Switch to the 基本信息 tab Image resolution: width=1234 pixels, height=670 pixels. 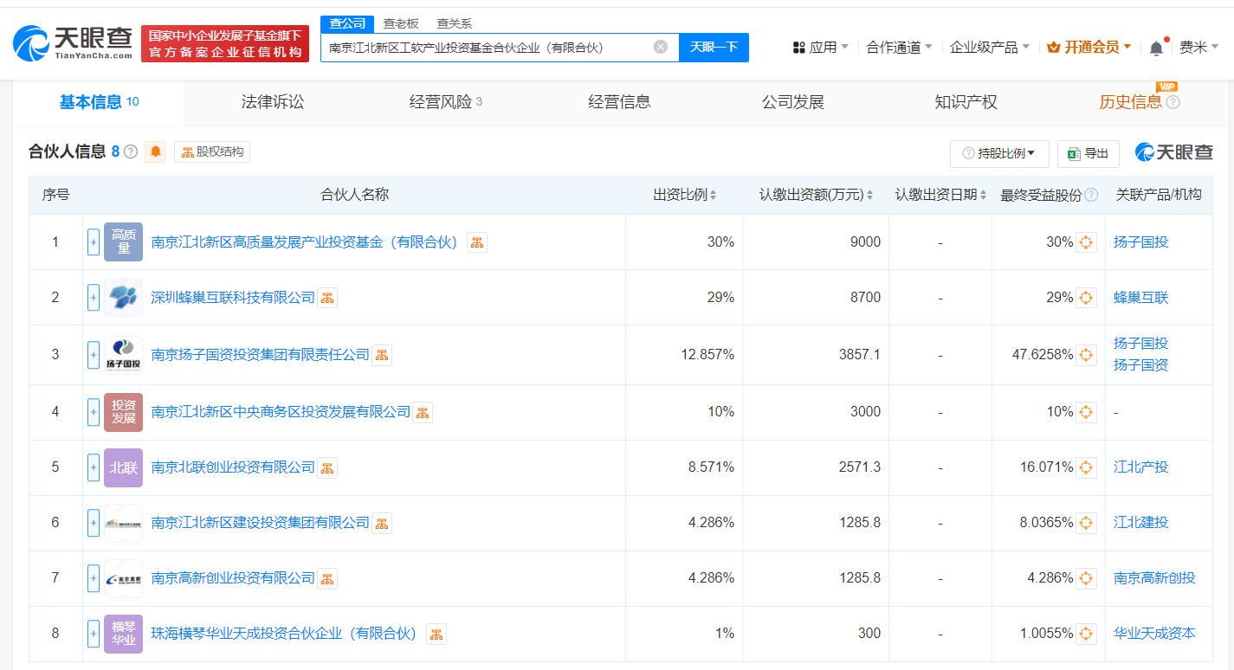point(99,102)
